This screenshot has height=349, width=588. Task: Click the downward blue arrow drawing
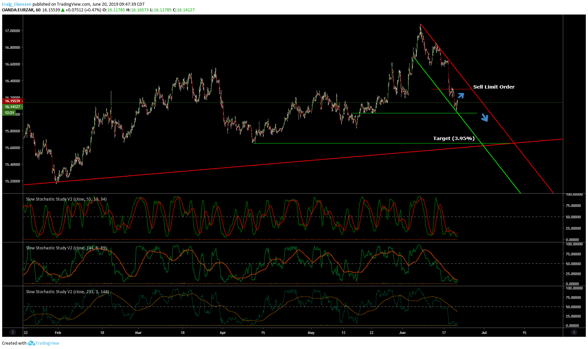pyautogui.click(x=485, y=117)
